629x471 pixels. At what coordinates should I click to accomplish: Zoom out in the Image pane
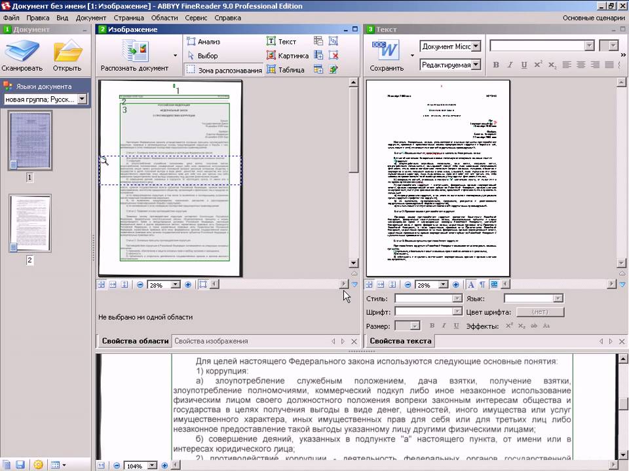(x=140, y=285)
